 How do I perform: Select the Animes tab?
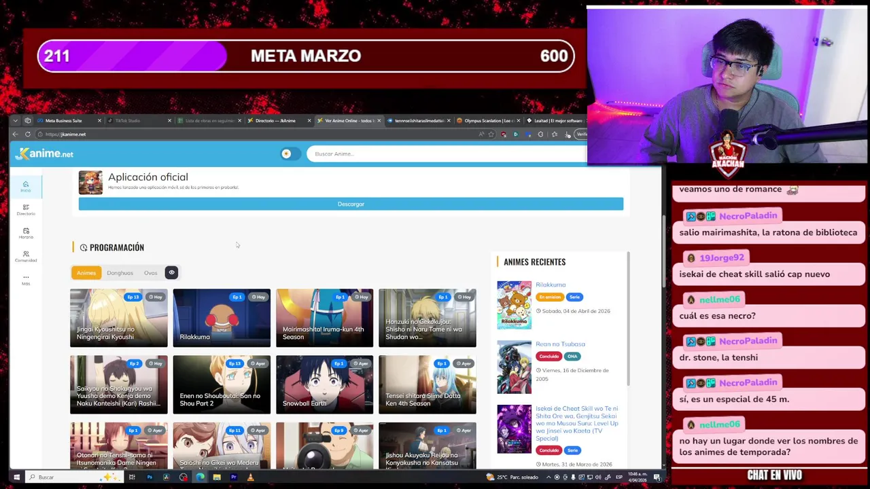tap(86, 272)
